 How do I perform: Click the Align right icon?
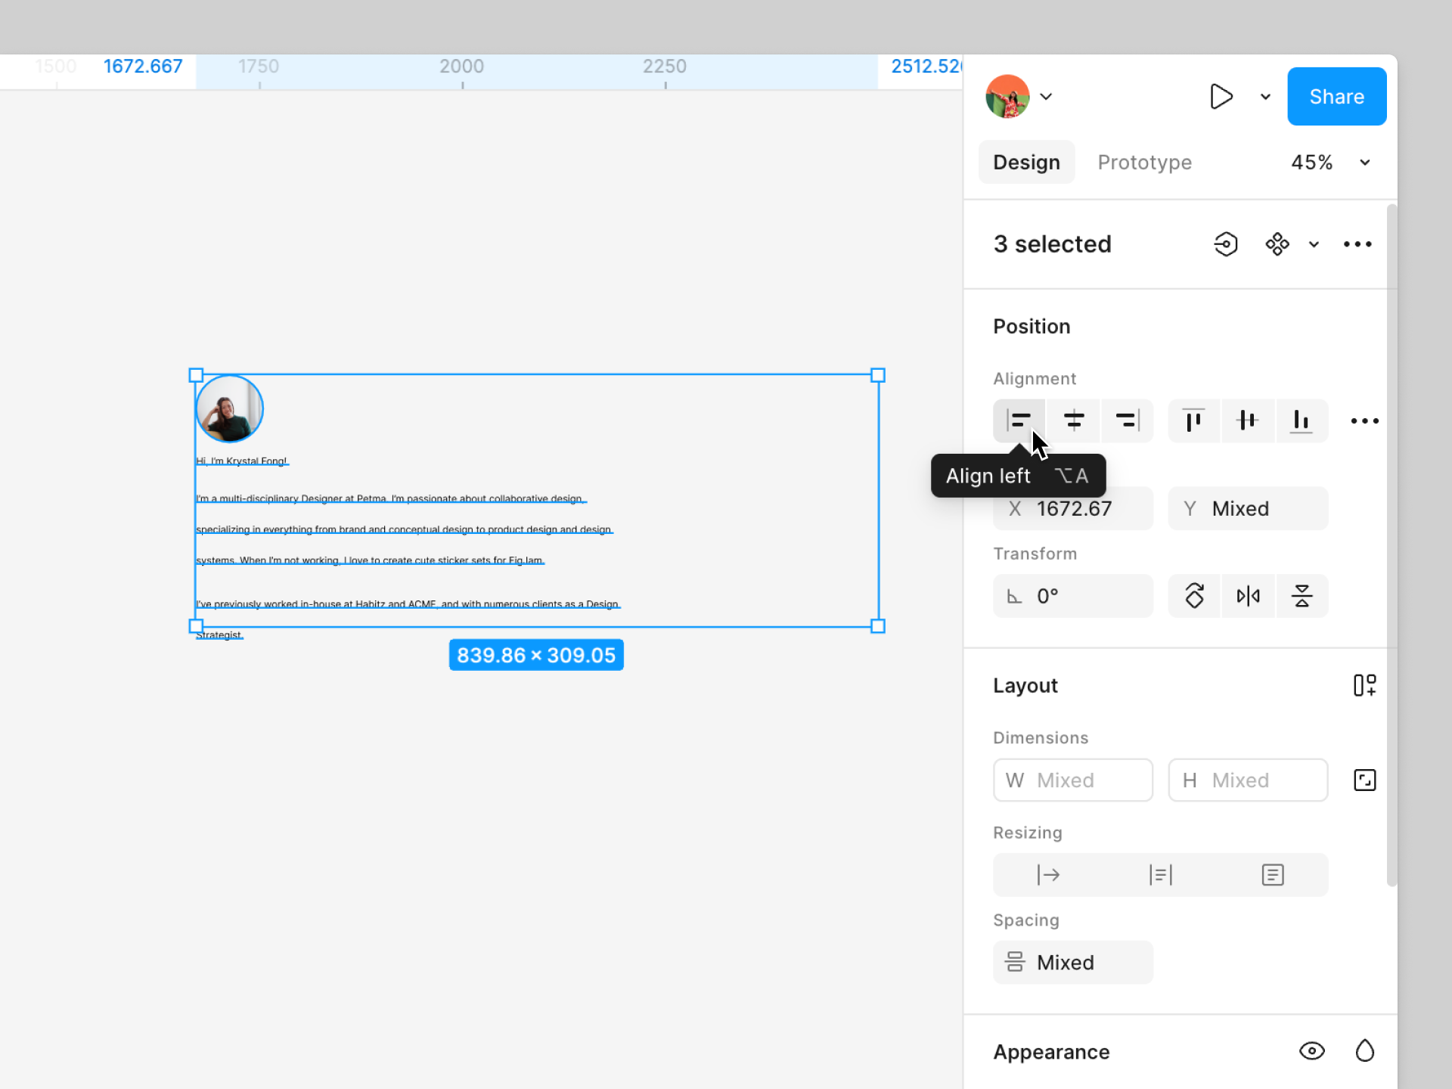tap(1127, 420)
